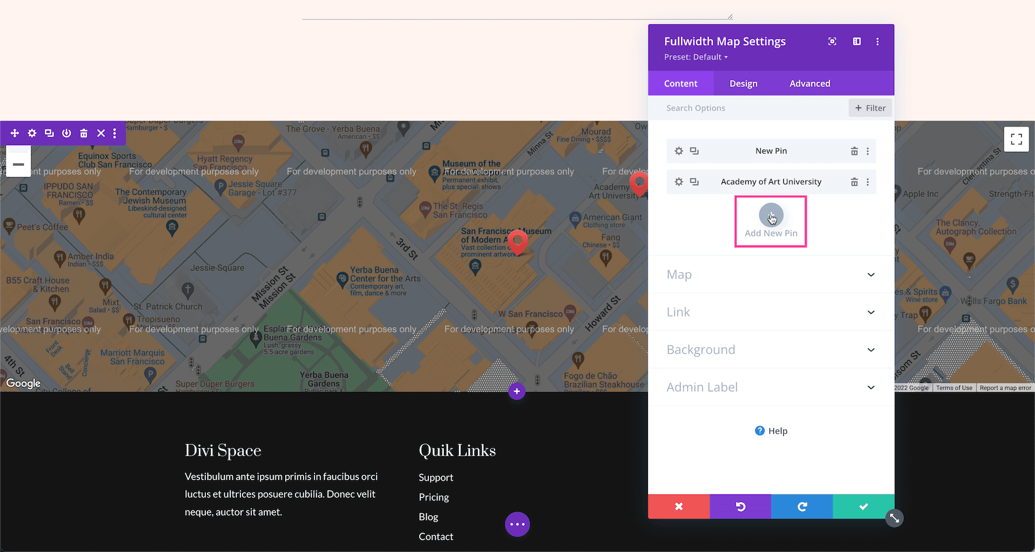The height and width of the screenshot is (552, 1035).
Task: Switch to the Design tab
Action: click(x=742, y=83)
